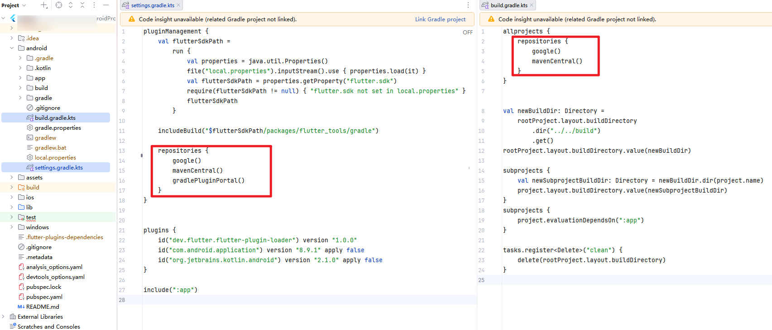This screenshot has height=330, width=772.
Task: Click the gradlew.bat file icon
Action: coord(30,147)
